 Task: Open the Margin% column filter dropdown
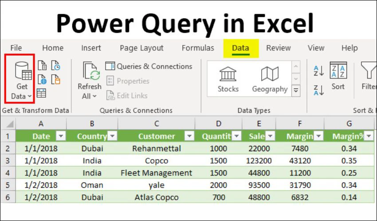pyautogui.click(x=369, y=136)
